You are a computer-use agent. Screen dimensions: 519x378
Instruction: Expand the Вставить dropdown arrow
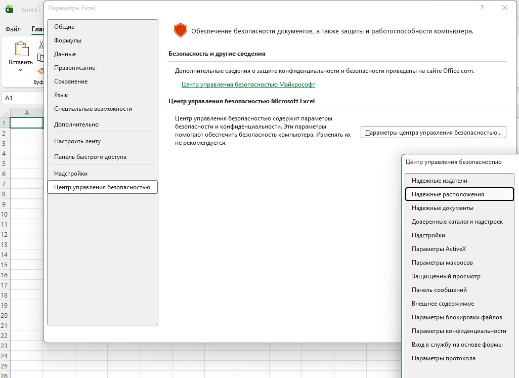pyautogui.click(x=21, y=70)
